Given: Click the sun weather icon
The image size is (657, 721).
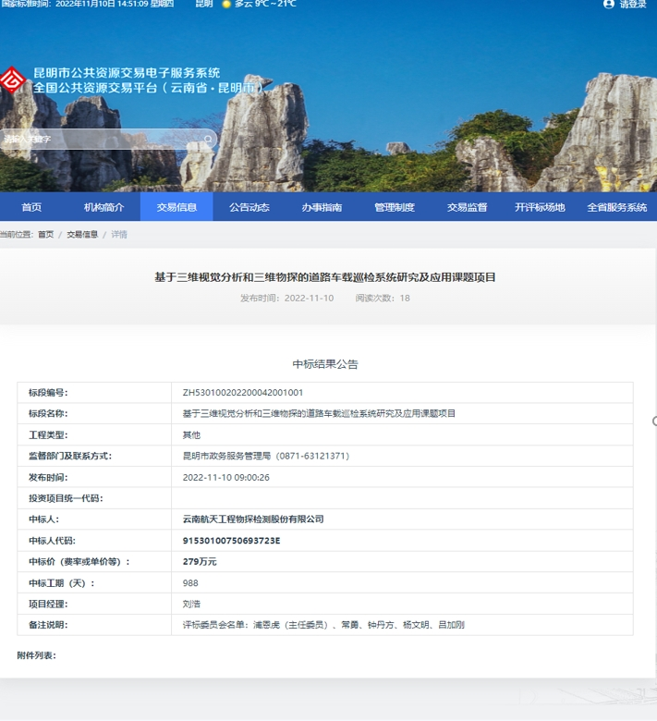Looking at the screenshot, I should [226, 5].
